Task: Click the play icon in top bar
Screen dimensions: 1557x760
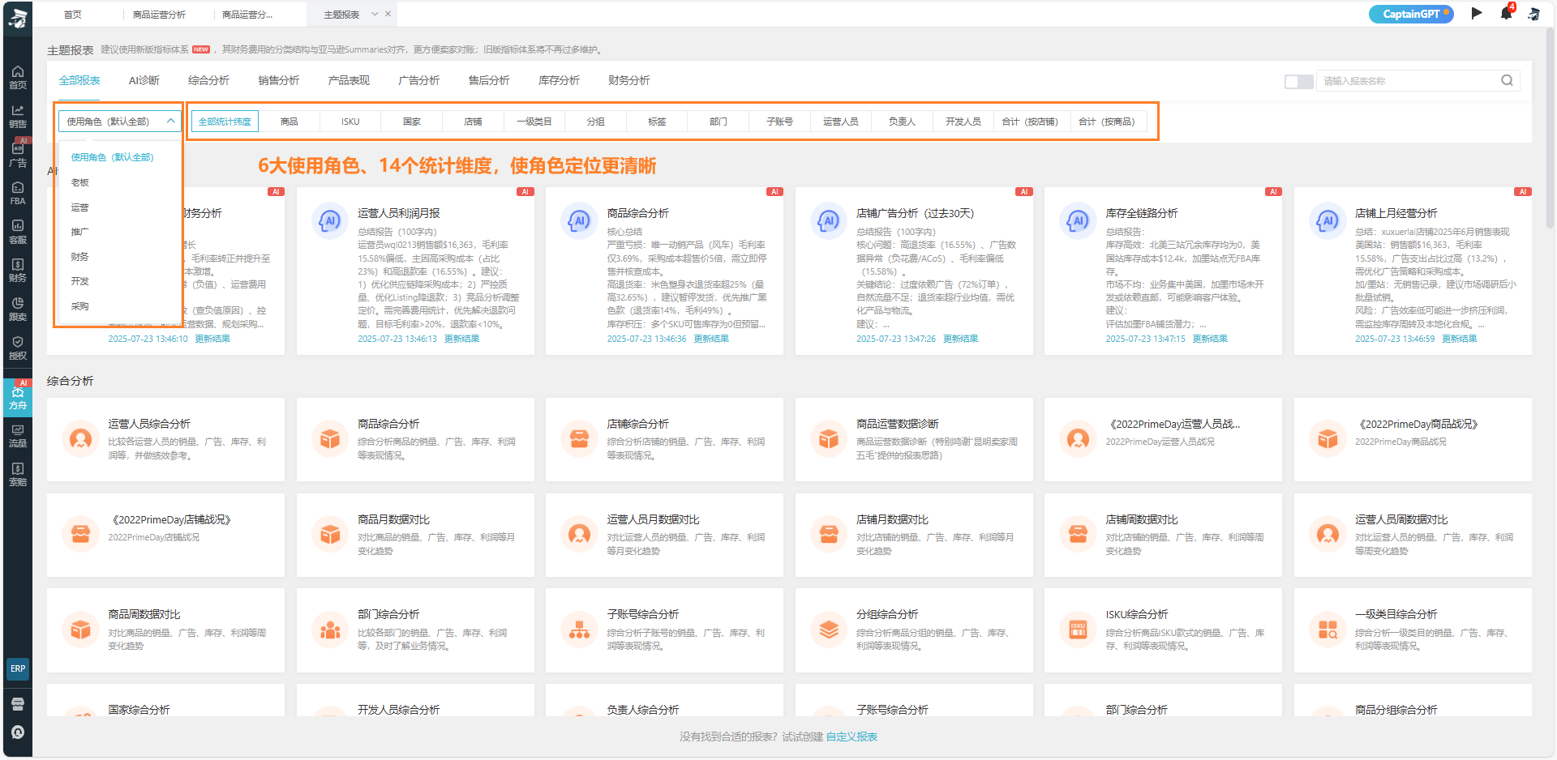Action: point(1477,13)
